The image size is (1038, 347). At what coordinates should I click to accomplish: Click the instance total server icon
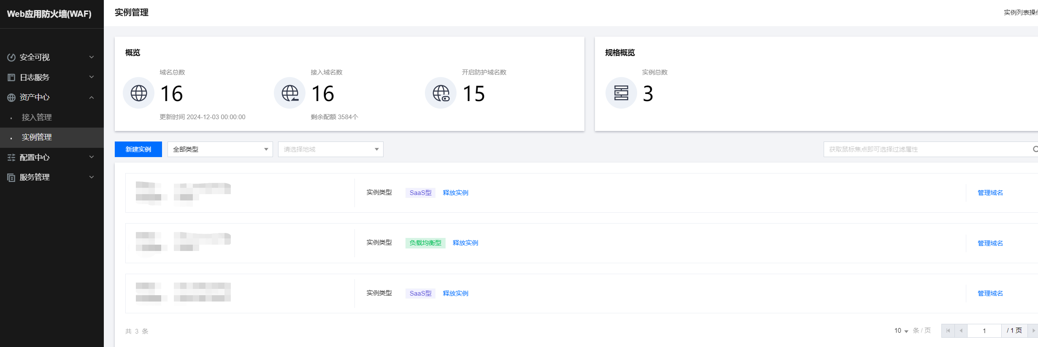pos(621,93)
